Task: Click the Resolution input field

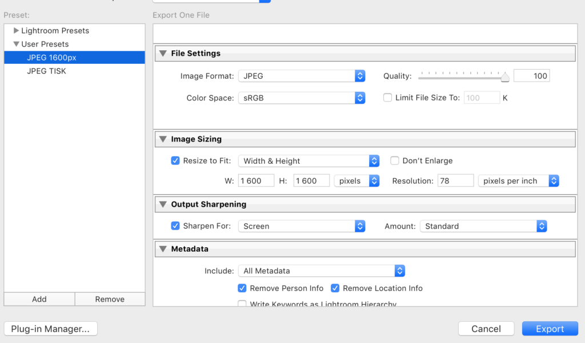Action: (x=455, y=181)
